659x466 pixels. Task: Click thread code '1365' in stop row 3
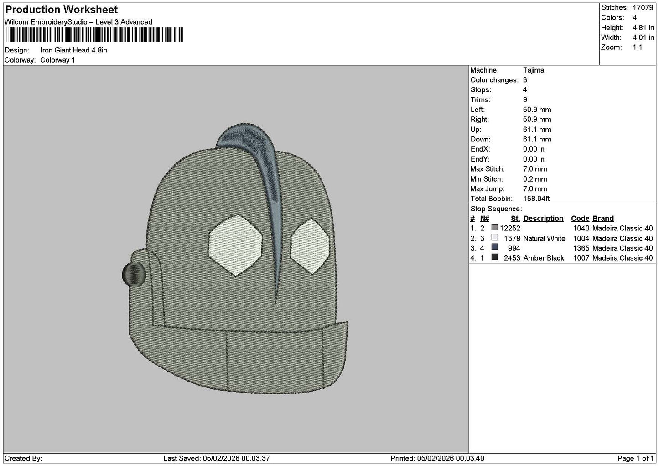(x=581, y=248)
